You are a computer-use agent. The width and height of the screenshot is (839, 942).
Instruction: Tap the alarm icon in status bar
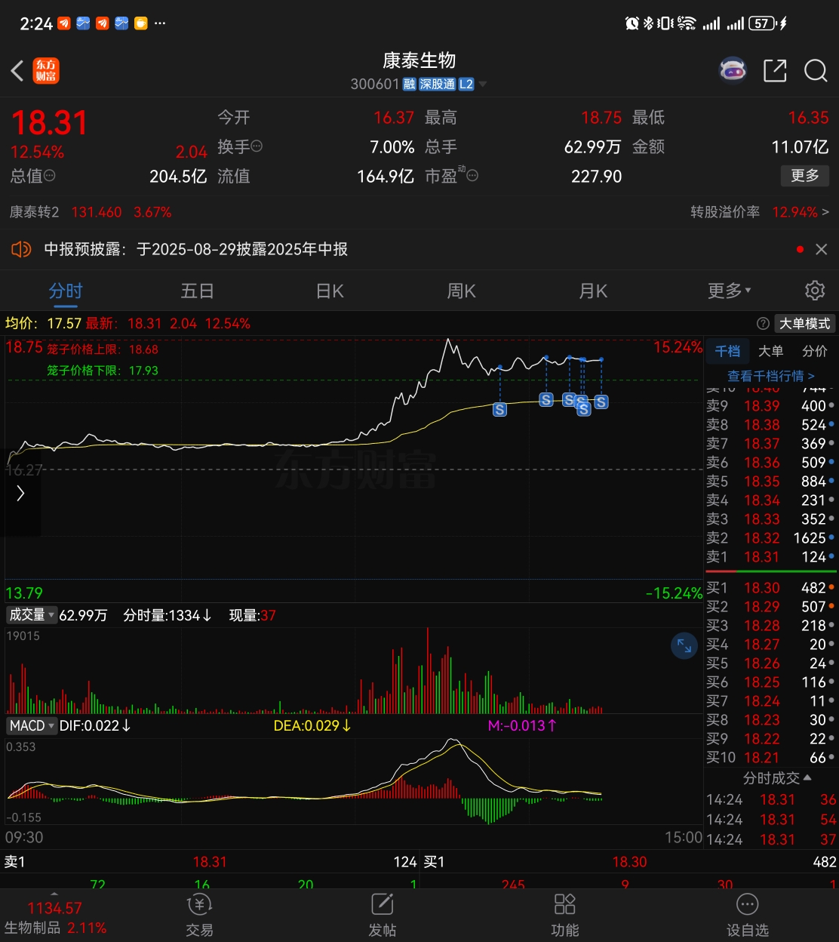[x=632, y=23]
